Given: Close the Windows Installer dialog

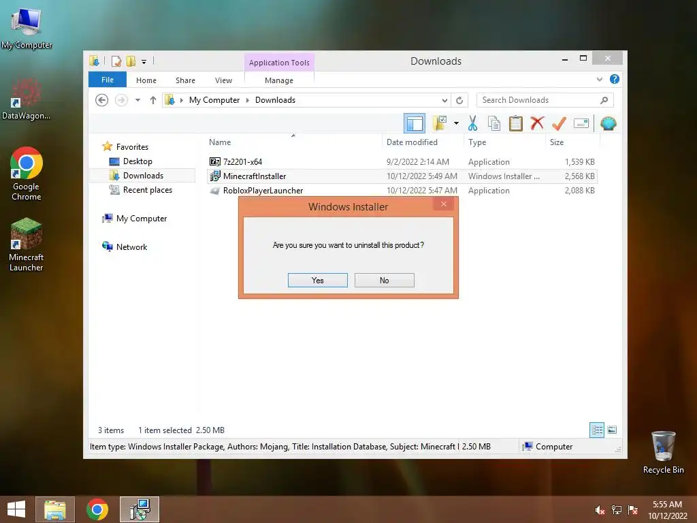Looking at the screenshot, I should point(443,204).
